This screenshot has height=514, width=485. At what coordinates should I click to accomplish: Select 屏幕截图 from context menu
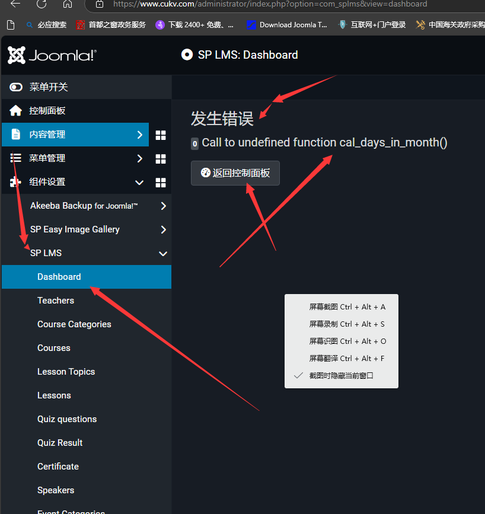click(x=347, y=307)
